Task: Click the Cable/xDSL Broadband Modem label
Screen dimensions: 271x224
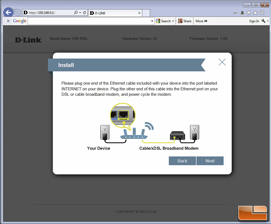Action: [x=169, y=148]
